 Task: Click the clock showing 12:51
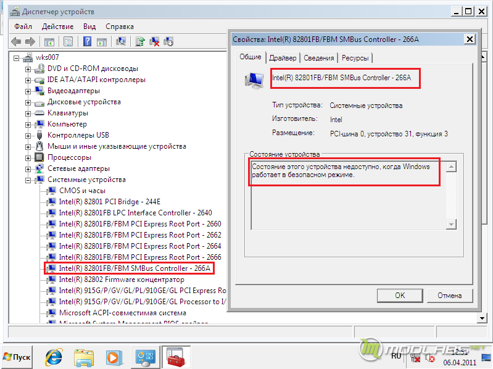coord(460,352)
